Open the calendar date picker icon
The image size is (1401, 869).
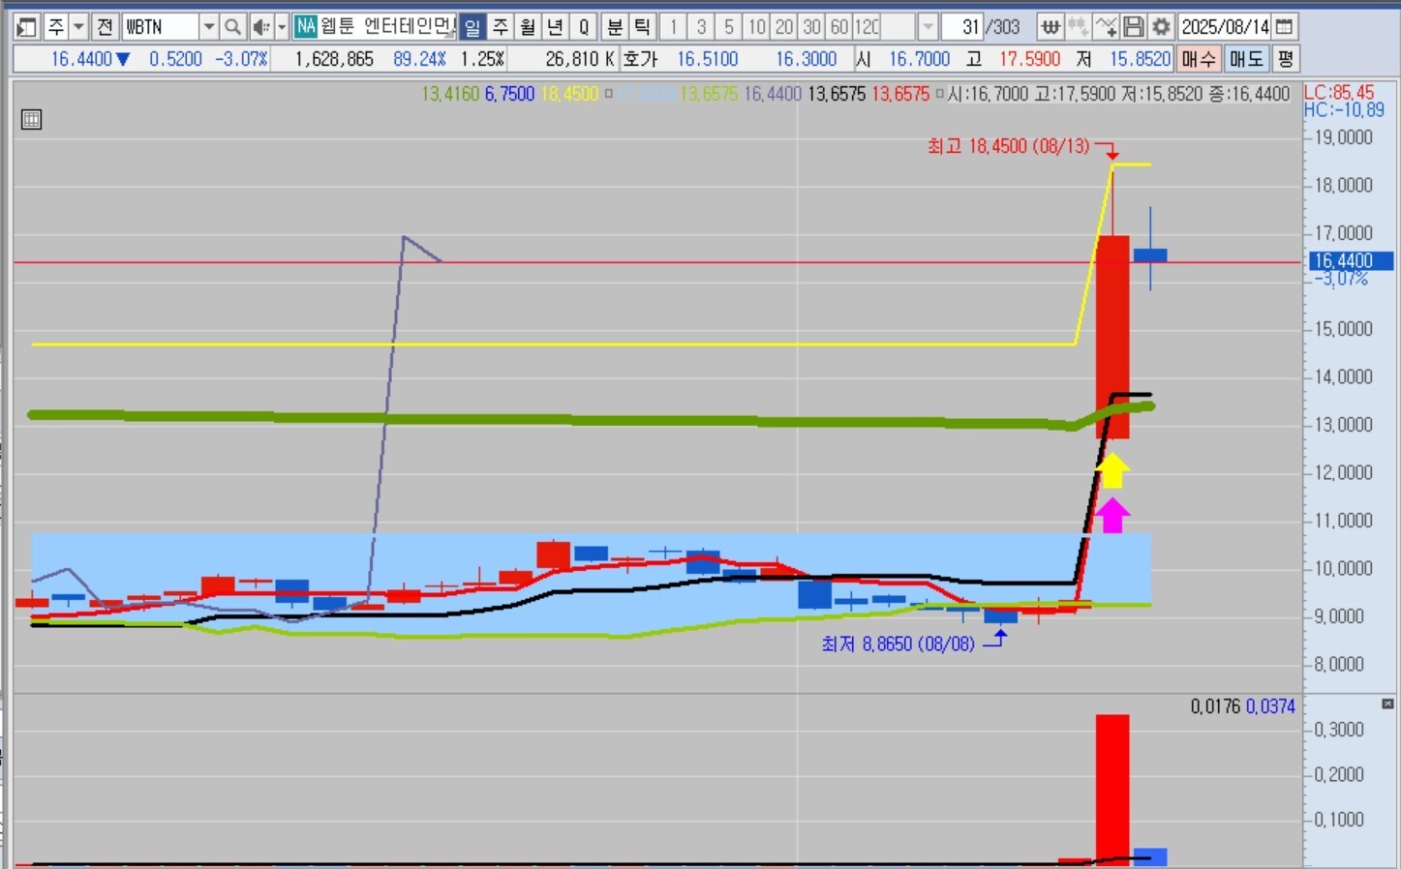(1285, 27)
